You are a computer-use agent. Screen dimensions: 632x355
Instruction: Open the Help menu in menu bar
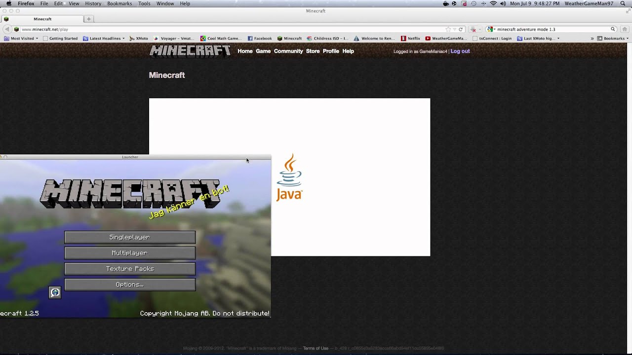pyautogui.click(x=185, y=3)
